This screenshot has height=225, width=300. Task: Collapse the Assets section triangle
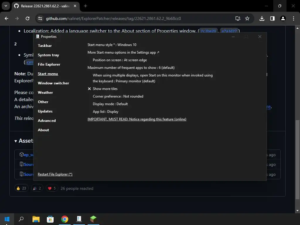(16, 141)
